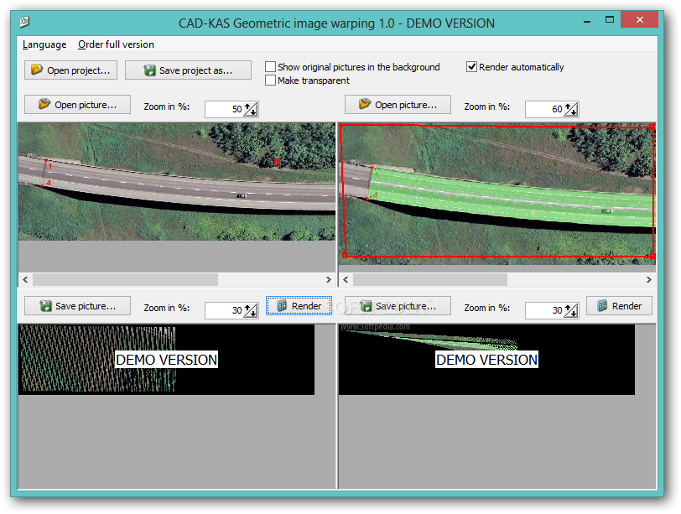The height and width of the screenshot is (514, 681).
Task: Click the stepper beside left bottom zoom 30
Action: pyautogui.click(x=251, y=310)
